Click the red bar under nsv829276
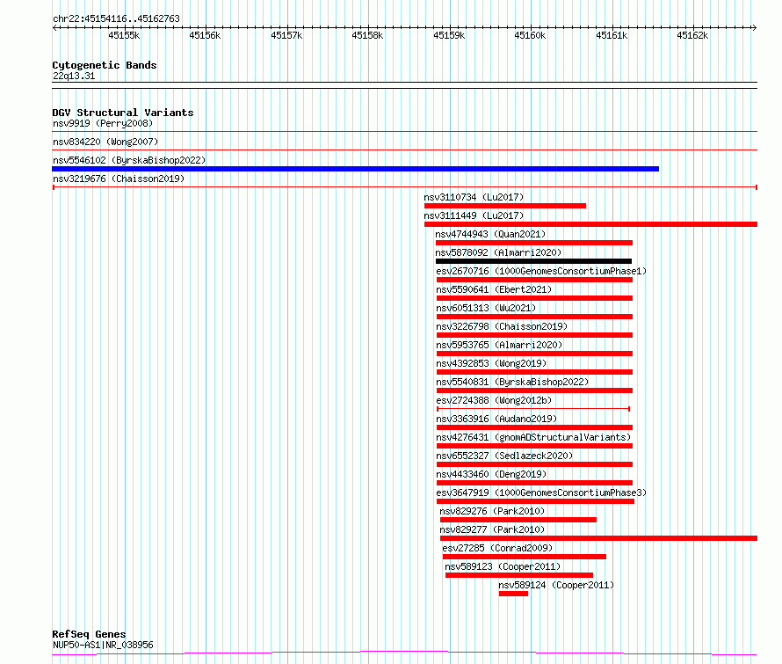The width and height of the screenshot is (782, 664). (518, 520)
